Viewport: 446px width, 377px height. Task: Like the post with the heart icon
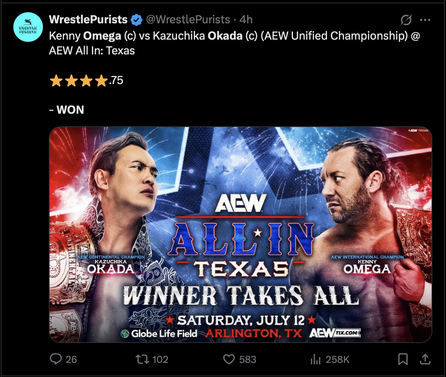(229, 359)
